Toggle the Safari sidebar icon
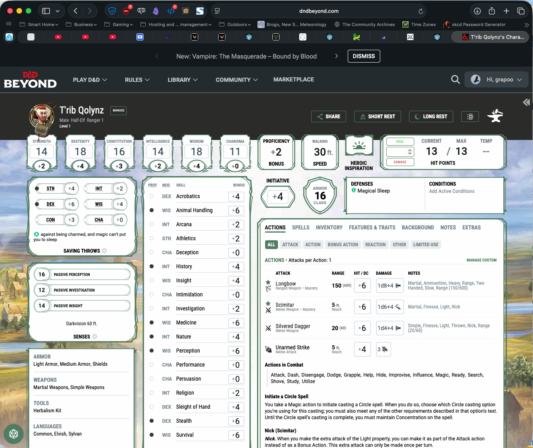This screenshot has height=448, width=533. (46, 11)
